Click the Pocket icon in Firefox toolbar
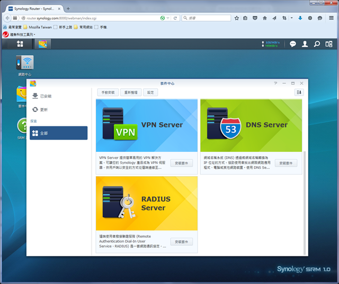The image size is (339, 284). (x=255, y=18)
